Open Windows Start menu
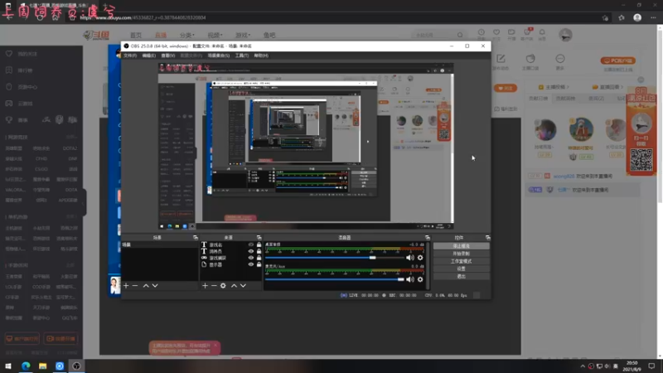The image size is (663, 373). point(8,366)
